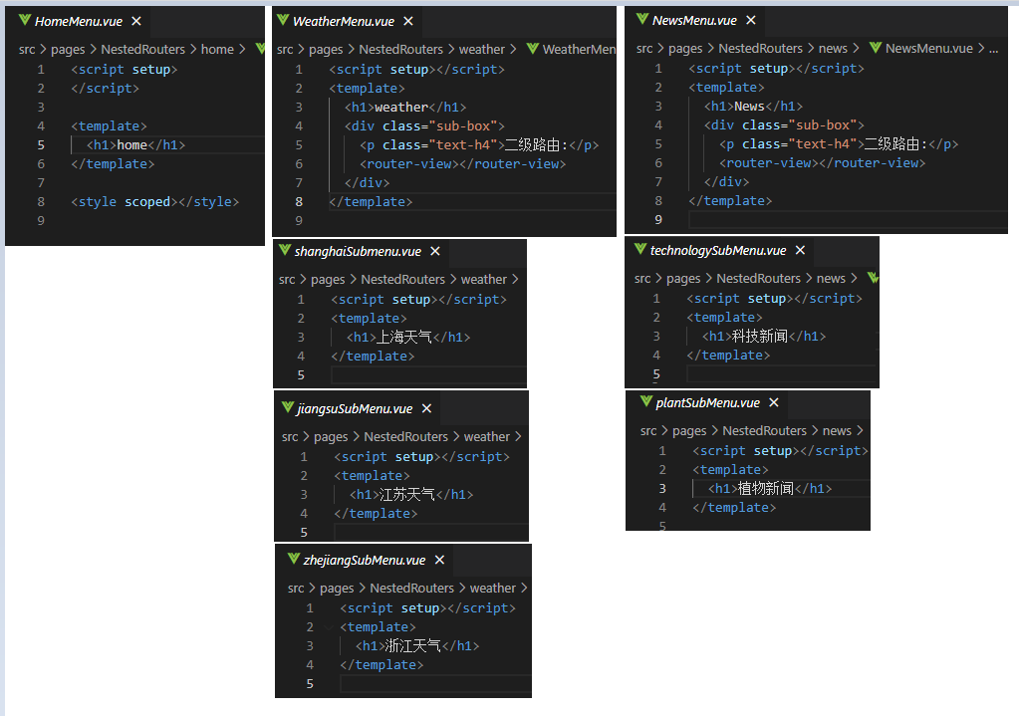Click the '...' breadcrumb in NewsMenu editor
Image resolution: width=1019 pixels, height=716 pixels.
(993, 48)
